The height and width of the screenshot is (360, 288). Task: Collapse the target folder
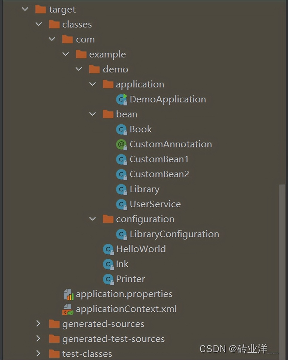[x=25, y=9]
